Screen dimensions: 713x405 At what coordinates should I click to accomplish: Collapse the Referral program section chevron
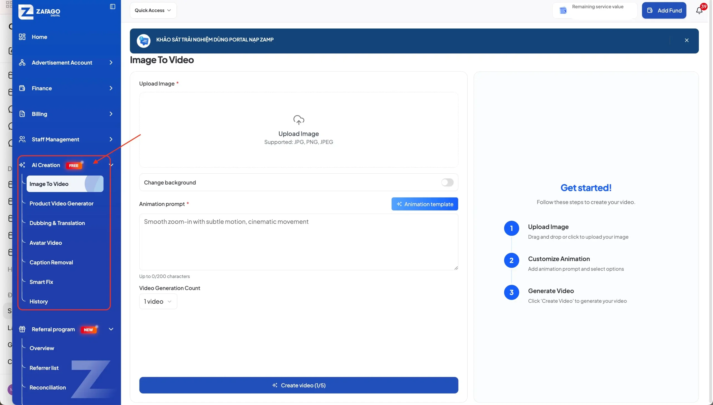pyautogui.click(x=111, y=329)
